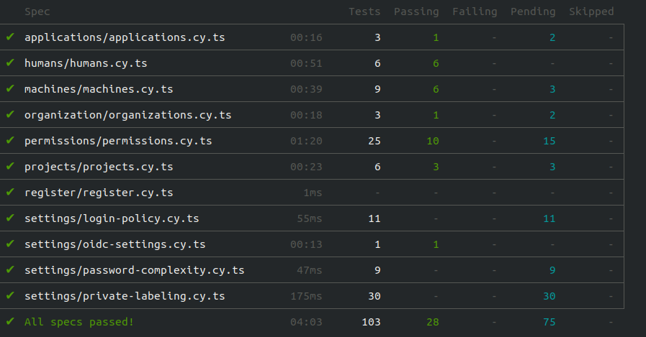
Task: Click the Skipped column header
Action: (x=591, y=11)
